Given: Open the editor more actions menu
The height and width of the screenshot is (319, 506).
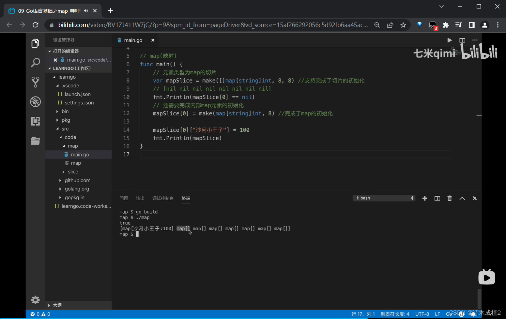Looking at the screenshot, I should pos(475,40).
